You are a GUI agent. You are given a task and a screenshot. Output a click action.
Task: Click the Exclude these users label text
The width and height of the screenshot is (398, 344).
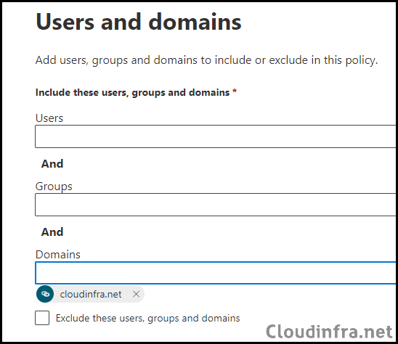click(147, 318)
